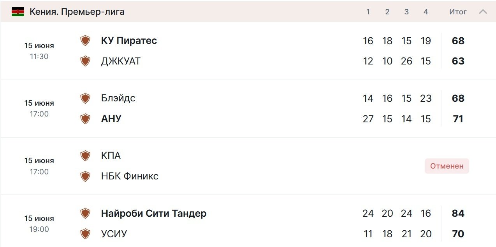Image resolution: width=496 pixels, height=247 pixels.
Task: Open the КУ Пиратес team link
Action: [129, 41]
